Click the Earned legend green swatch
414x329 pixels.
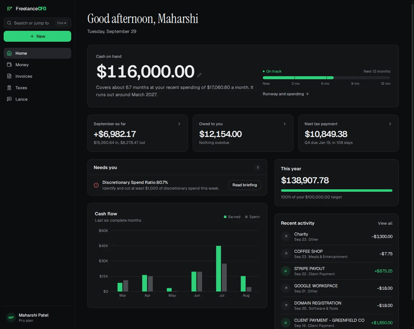point(225,217)
